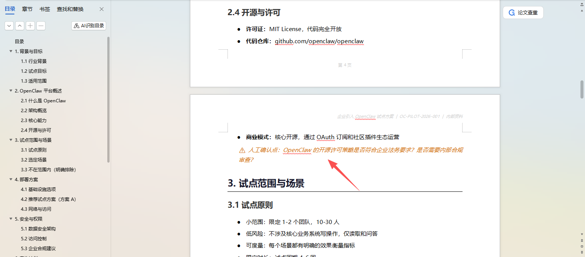Jump to '5.3 企业合规建议' entry
The width and height of the screenshot is (585, 257).
pyautogui.click(x=38, y=249)
